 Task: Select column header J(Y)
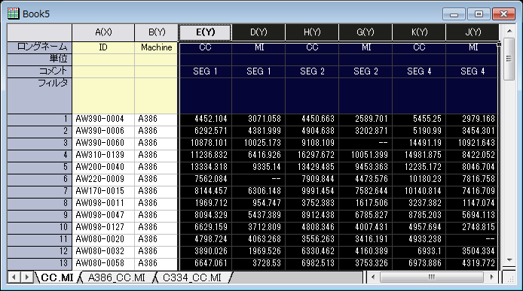click(473, 32)
